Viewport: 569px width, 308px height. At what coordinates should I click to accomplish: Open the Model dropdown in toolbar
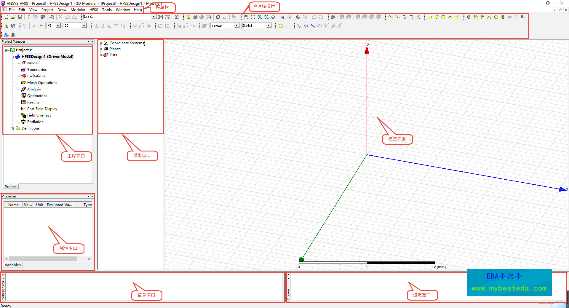tap(268, 26)
